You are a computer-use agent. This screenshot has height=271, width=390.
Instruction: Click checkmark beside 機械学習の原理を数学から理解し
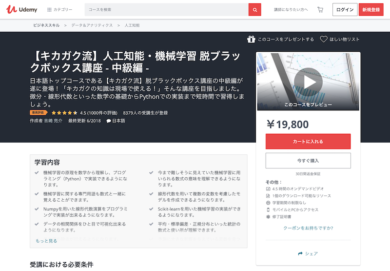(37, 172)
